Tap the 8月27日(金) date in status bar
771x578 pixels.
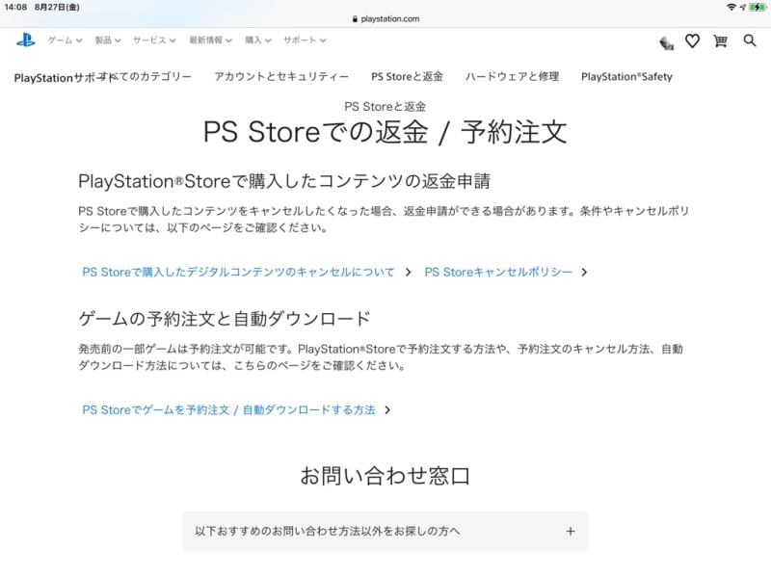coord(57,7)
